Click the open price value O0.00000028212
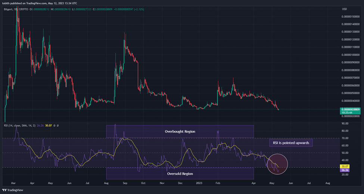This screenshot has height=194, width=364. tap(40, 9)
